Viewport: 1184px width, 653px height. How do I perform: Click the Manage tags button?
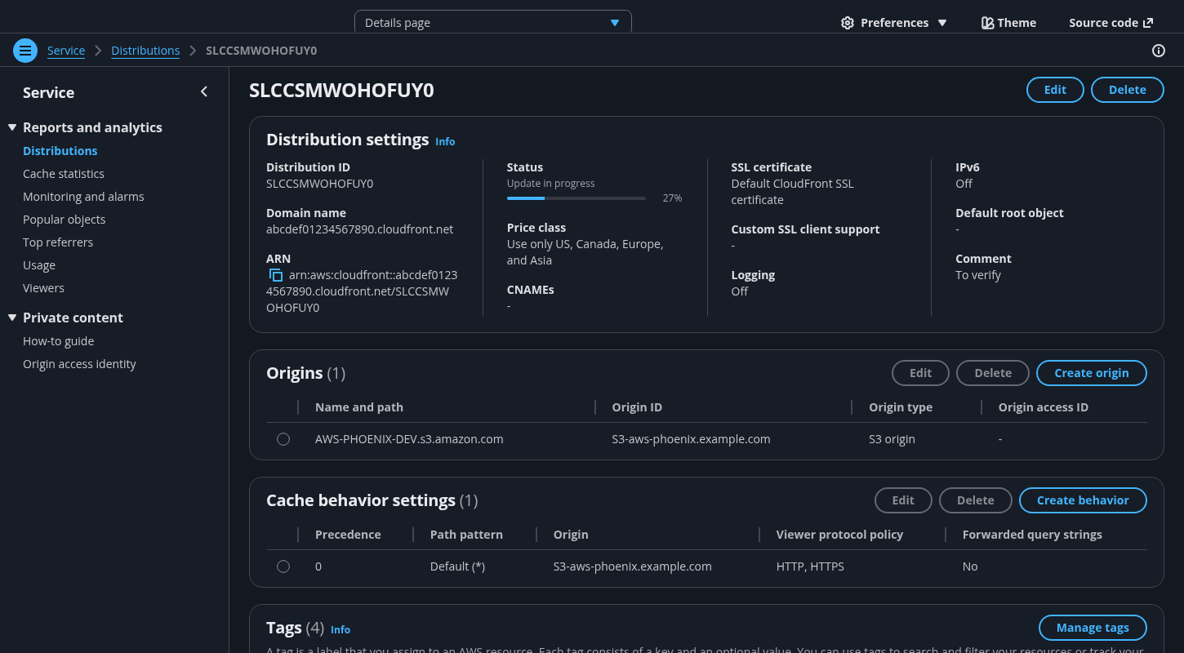[x=1092, y=628]
